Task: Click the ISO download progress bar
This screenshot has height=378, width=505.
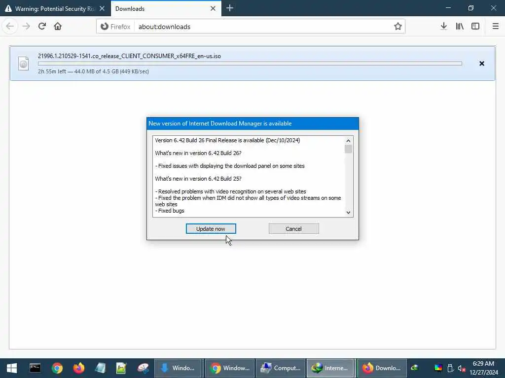Action: coord(250,63)
